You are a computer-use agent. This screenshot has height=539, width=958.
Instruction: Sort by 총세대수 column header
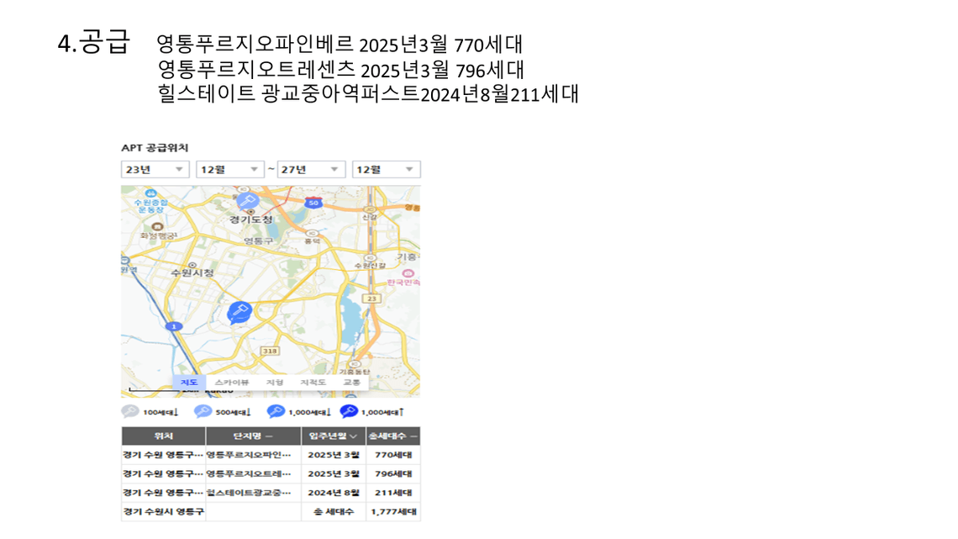pos(392,436)
